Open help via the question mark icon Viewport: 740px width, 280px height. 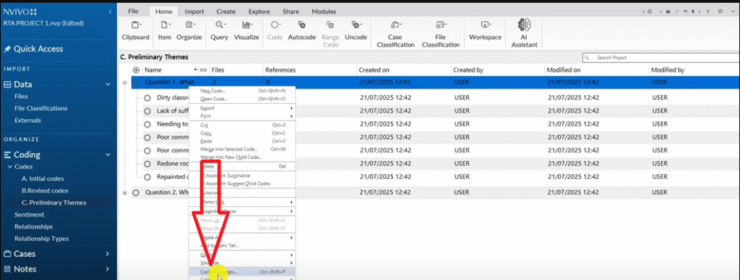(707, 11)
